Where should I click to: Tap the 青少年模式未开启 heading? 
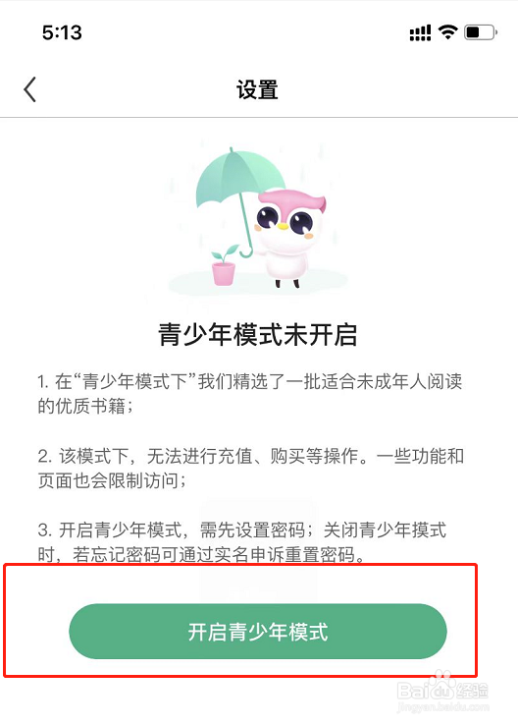click(258, 334)
